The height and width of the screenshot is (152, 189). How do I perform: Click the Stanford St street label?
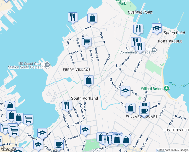pos(97,54)
